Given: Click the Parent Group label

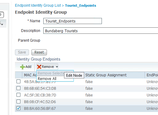Looking at the screenshot, I should (29, 40).
